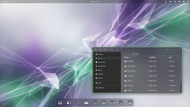Open the game controller app in dock
Screen dimensions: 190x107
pos(112,102)
